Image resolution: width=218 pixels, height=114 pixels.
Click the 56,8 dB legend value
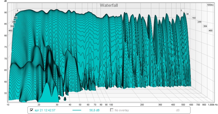point(94,110)
